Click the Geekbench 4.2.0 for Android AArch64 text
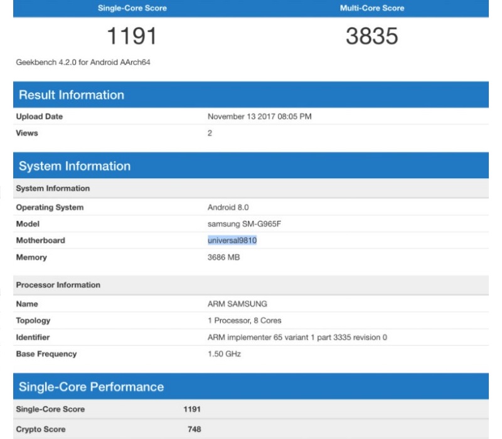The width and height of the screenshot is (502, 439). pos(83,62)
